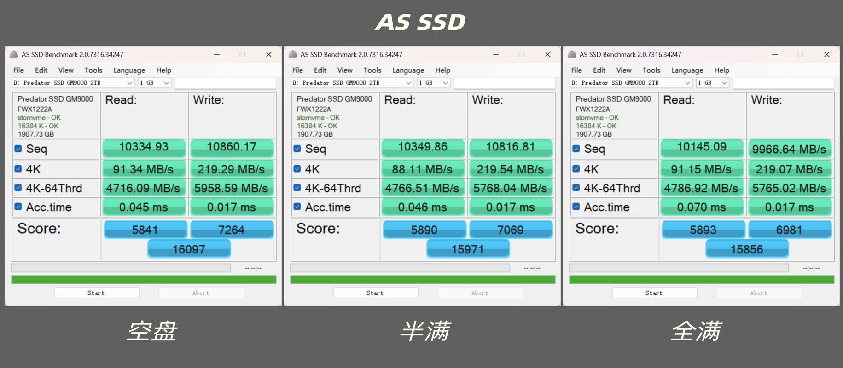
Task: Click the AS SSD app icon in 空盘 window
Action: pyautogui.click(x=14, y=54)
